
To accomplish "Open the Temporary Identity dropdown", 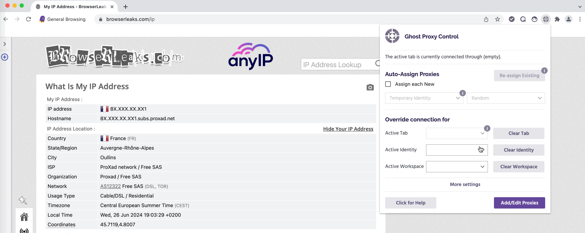I will tap(424, 98).
